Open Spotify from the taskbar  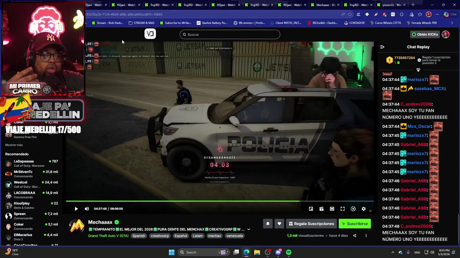click(289, 252)
